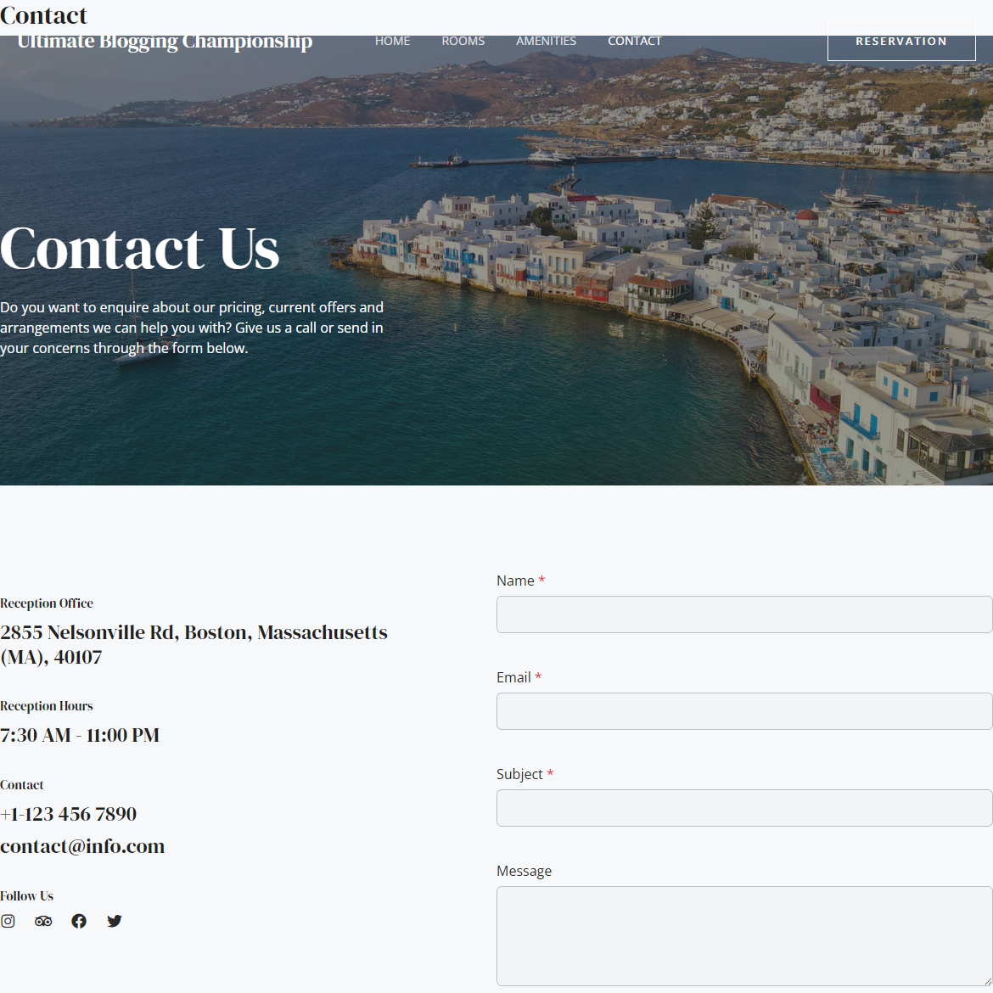Click the Message box resize handle

tap(986, 980)
